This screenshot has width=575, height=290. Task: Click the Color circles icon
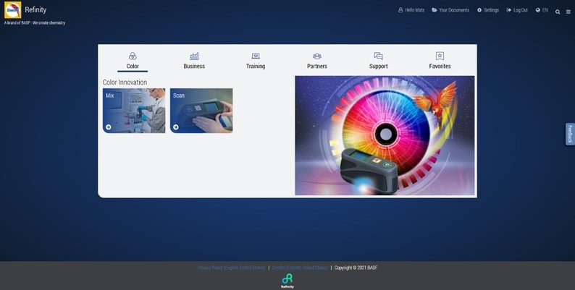click(133, 56)
